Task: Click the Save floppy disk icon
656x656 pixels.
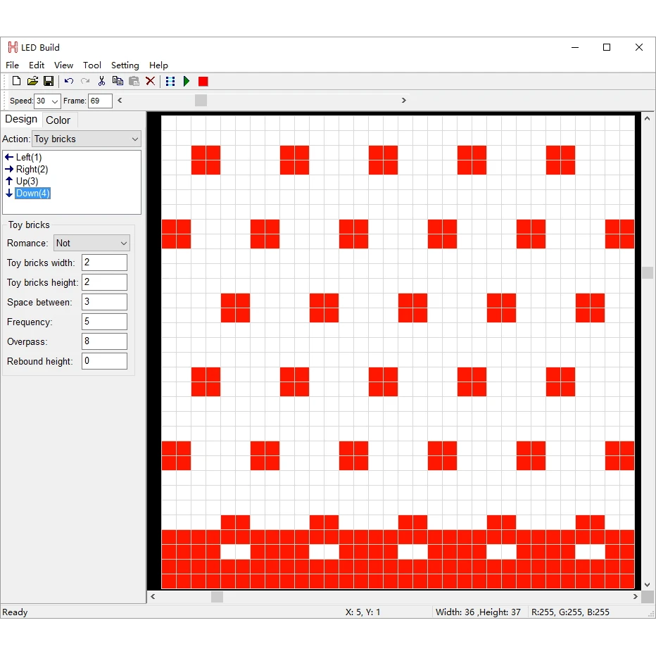Action: (49, 81)
